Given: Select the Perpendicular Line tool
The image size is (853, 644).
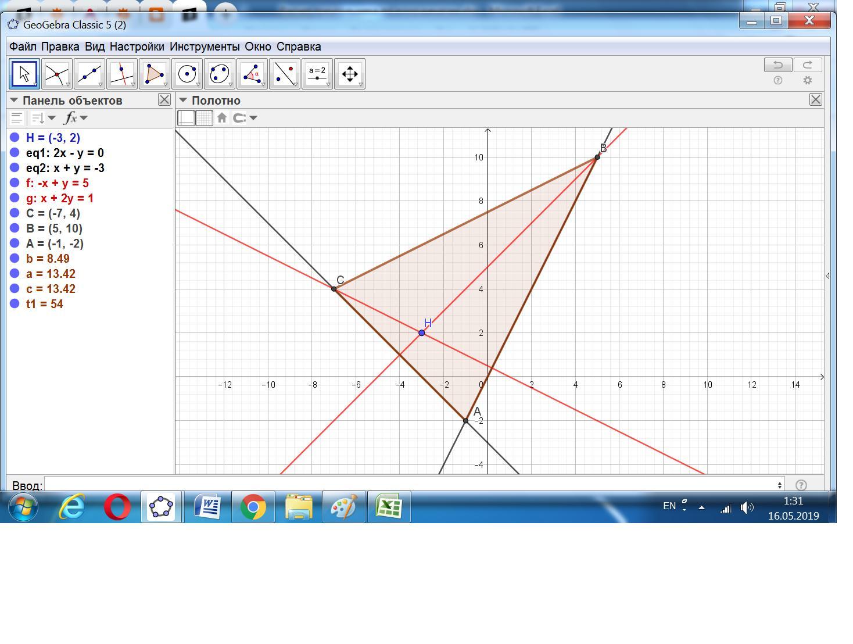Looking at the screenshot, I should pyautogui.click(x=122, y=74).
